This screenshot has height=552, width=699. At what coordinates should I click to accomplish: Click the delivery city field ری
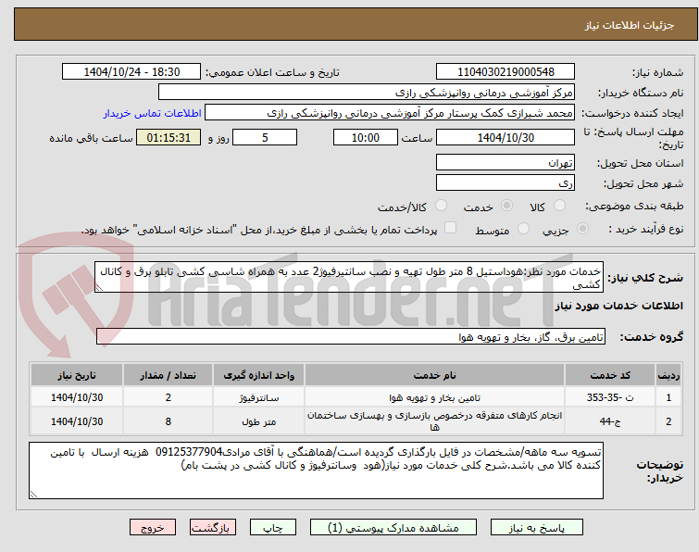(x=506, y=182)
